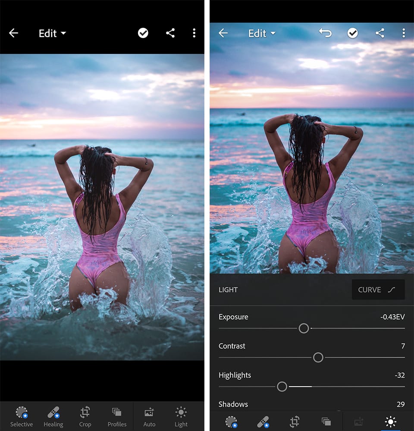
Task: Open the CURVE editor button
Action: pos(378,289)
